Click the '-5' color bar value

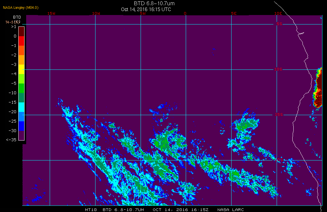13,83
